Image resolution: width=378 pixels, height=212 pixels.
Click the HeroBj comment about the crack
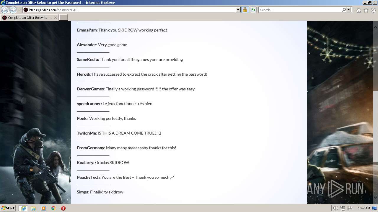(x=142, y=74)
